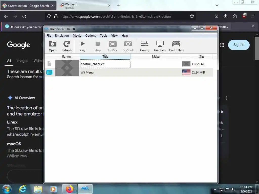Dismiss the Firefox notification bar
The height and width of the screenshot is (194, 259).
point(253,26)
